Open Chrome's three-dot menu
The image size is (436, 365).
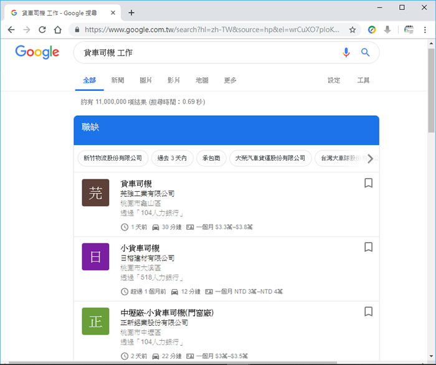pyautogui.click(x=425, y=30)
